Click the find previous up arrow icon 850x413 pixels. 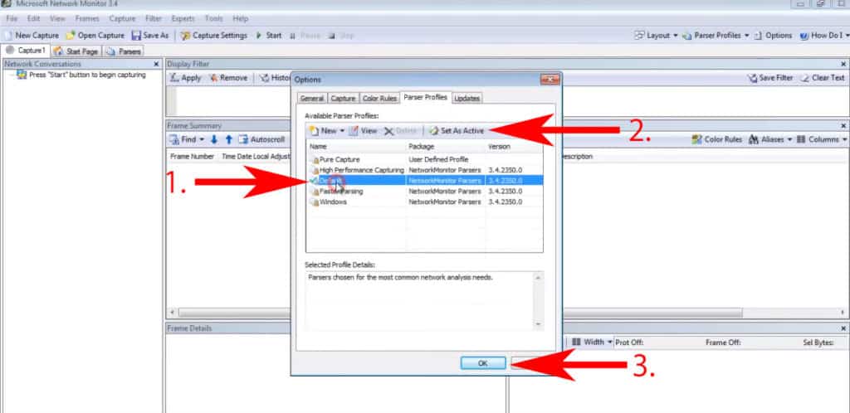229,139
